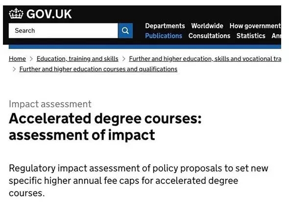
Task: Open the partially visible Announcements item
Action: click(276, 36)
